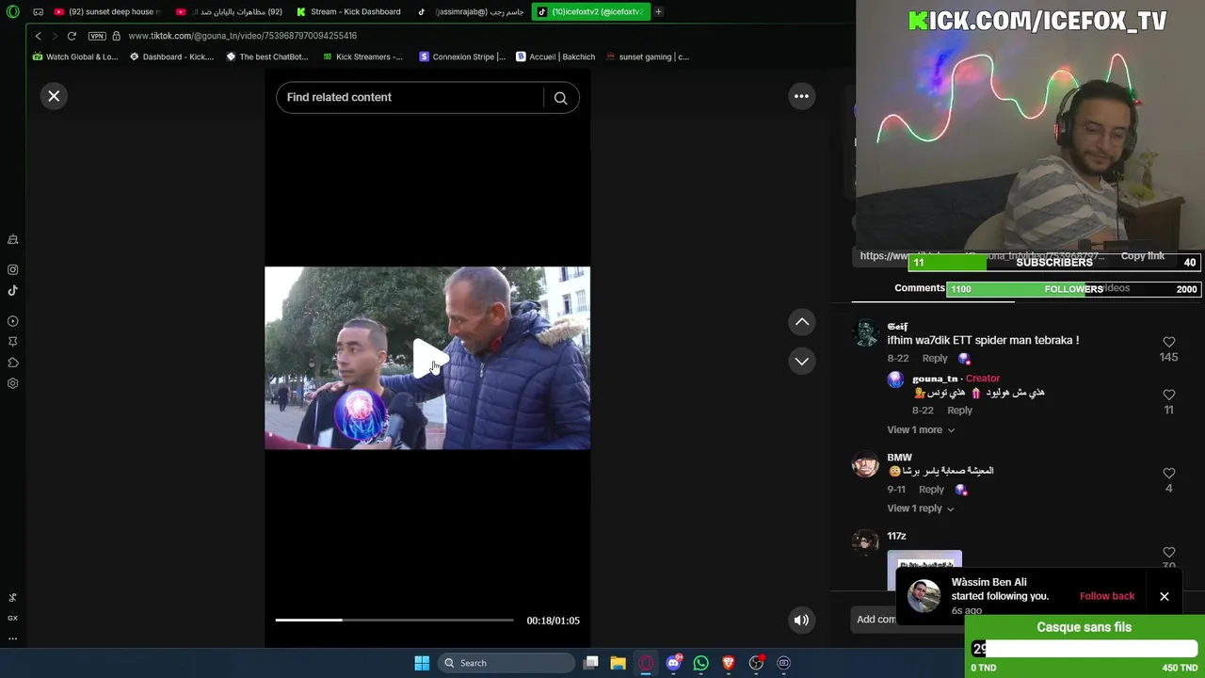The height and width of the screenshot is (678, 1205).
Task: Open Watch Global & Lo... bookmark
Action: click(75, 56)
